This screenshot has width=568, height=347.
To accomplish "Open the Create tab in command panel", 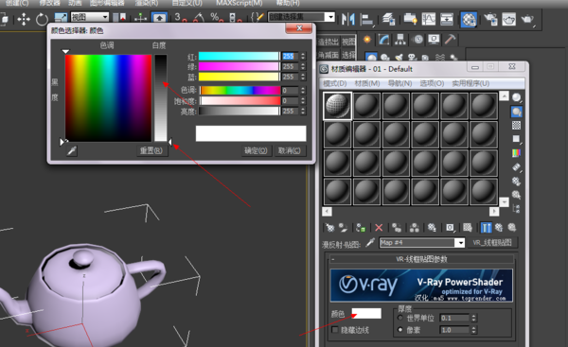I will point(367,39).
